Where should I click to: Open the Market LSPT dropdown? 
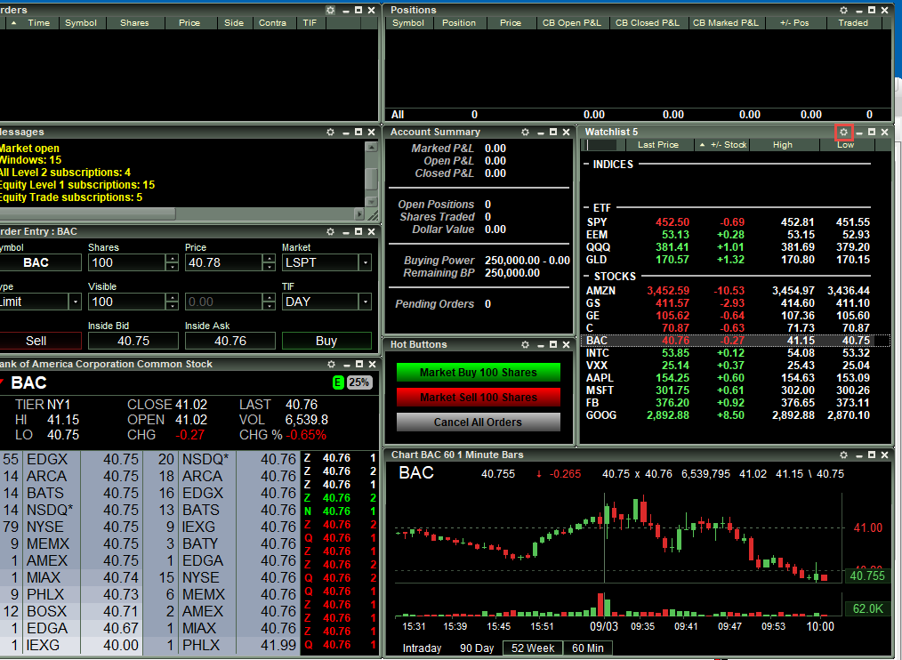pyautogui.click(x=366, y=263)
